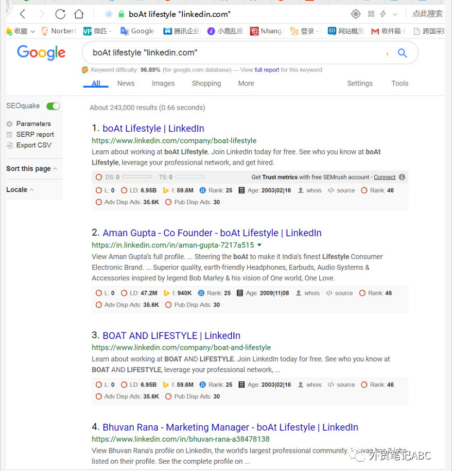
Task: Click source icon under Aman Gupta result
Action: (x=329, y=293)
